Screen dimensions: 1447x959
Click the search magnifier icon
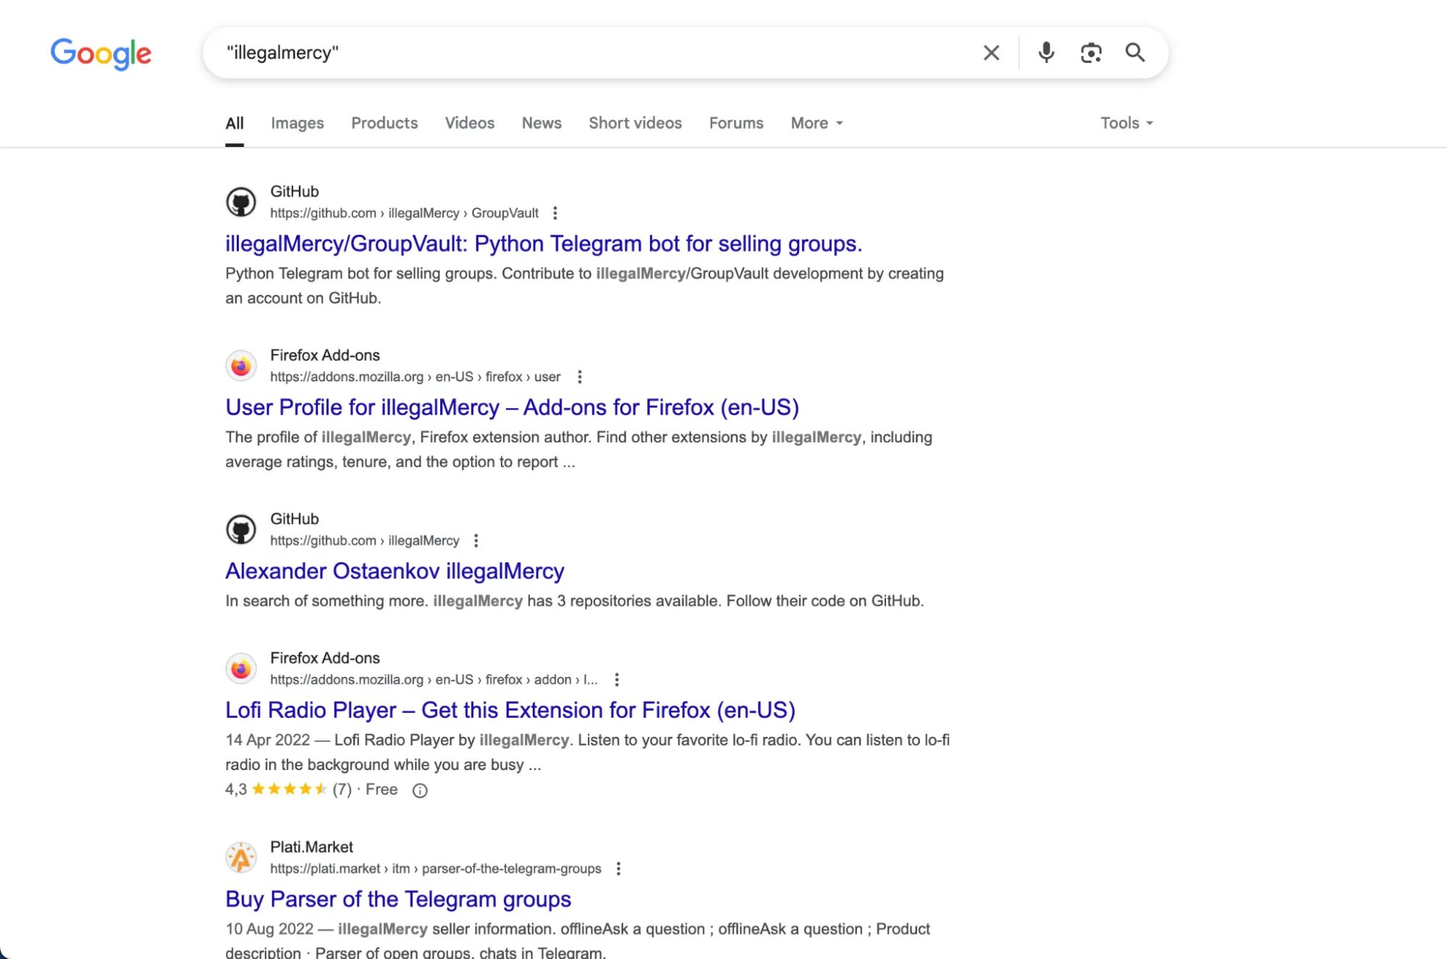(x=1135, y=52)
